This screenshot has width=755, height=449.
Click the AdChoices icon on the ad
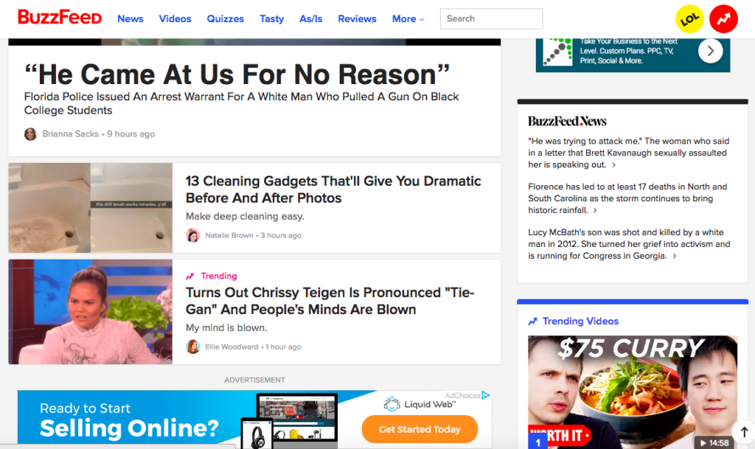[486, 395]
